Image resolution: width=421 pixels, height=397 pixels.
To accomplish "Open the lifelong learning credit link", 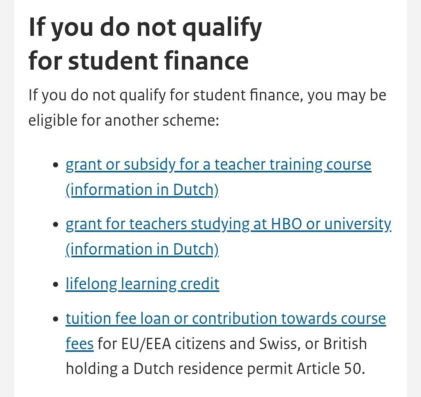I will [x=142, y=284].
